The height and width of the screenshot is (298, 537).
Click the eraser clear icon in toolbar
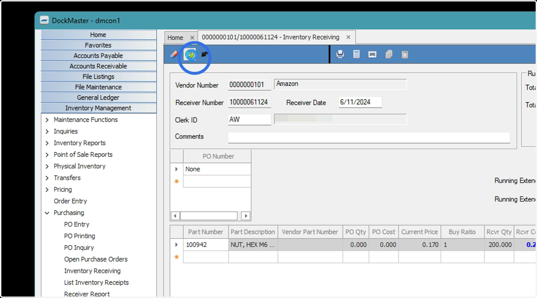(174, 55)
